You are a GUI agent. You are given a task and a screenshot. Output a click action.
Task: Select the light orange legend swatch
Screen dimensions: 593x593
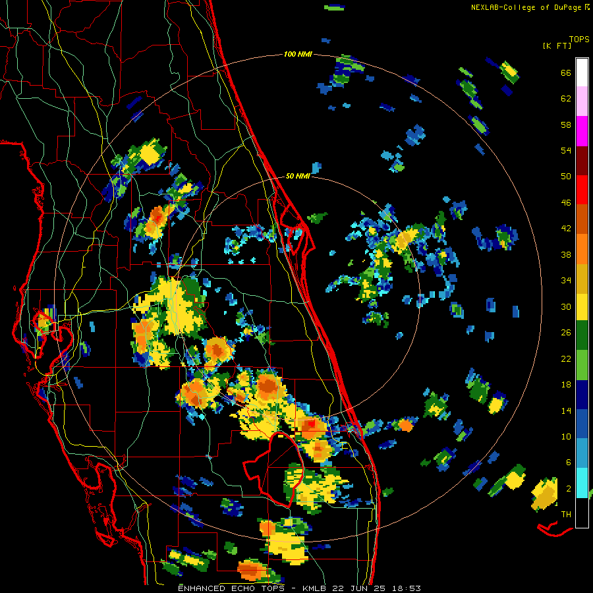tap(582, 248)
